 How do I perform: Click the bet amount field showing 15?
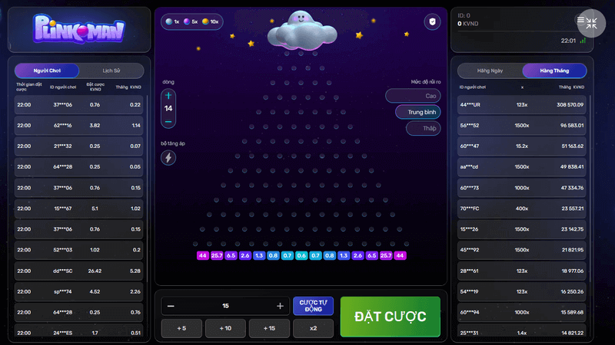225,306
